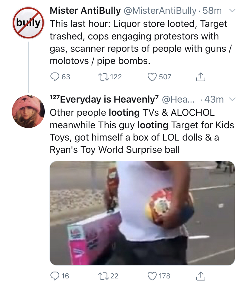Reply to the Everyday is Heavenly tweet
The height and width of the screenshot is (285, 247).
(55, 276)
